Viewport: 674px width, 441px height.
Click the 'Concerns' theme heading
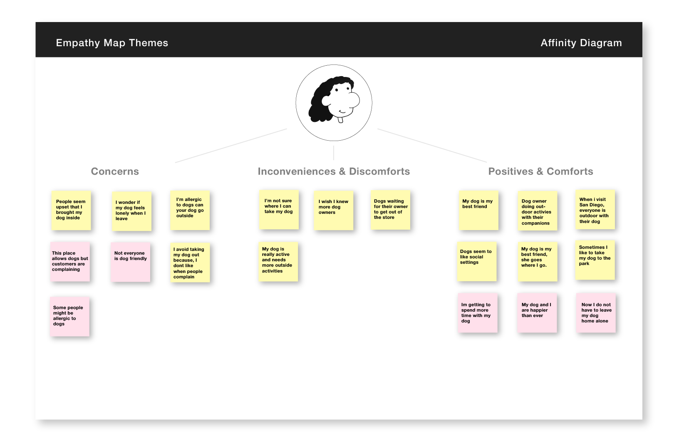[x=115, y=171]
